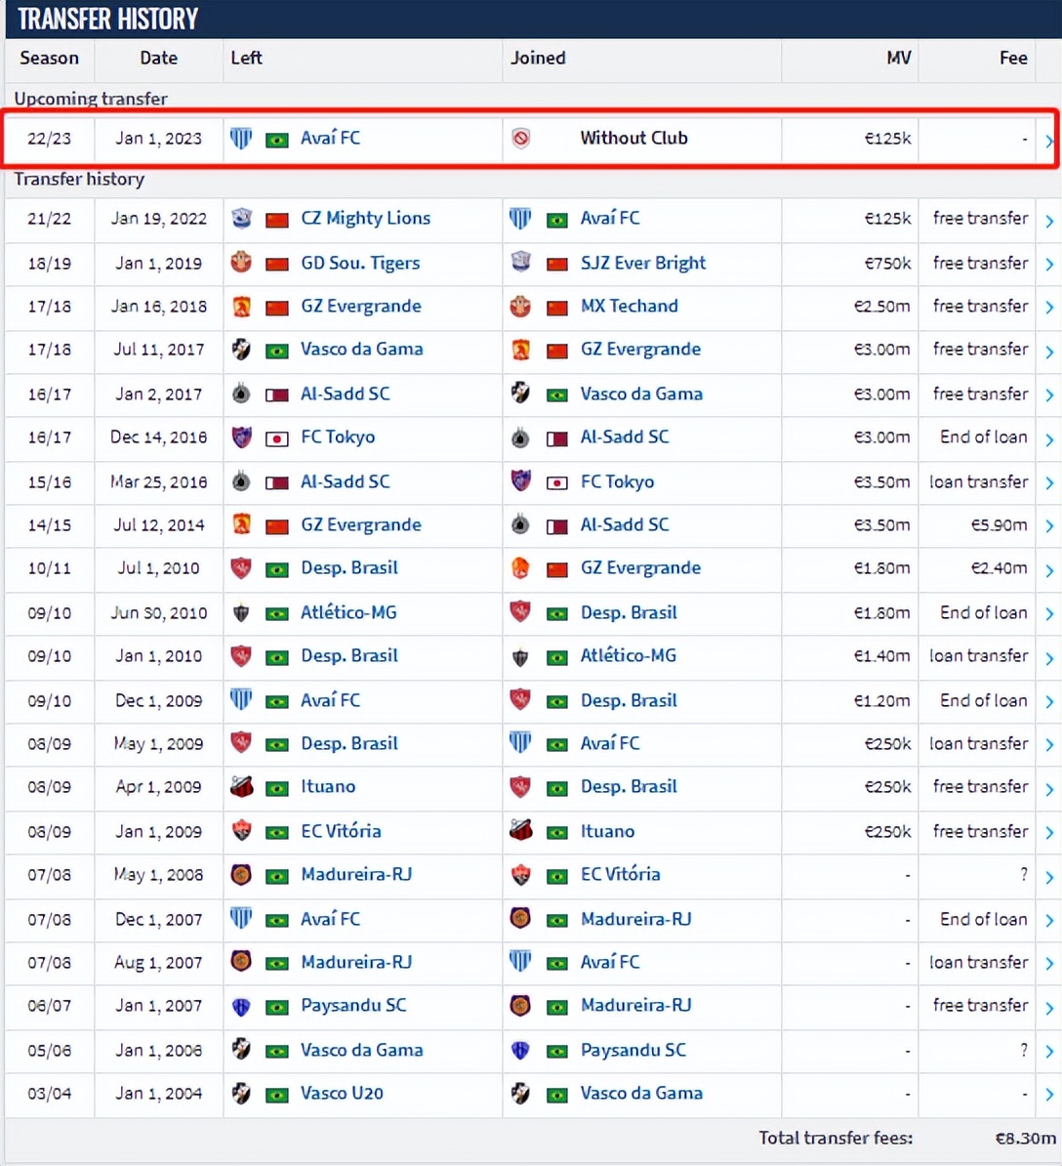Click the EC Vitória crest in the Jan 1, 2009 row
Viewport: 1062px width, 1166px height.
click(x=241, y=831)
